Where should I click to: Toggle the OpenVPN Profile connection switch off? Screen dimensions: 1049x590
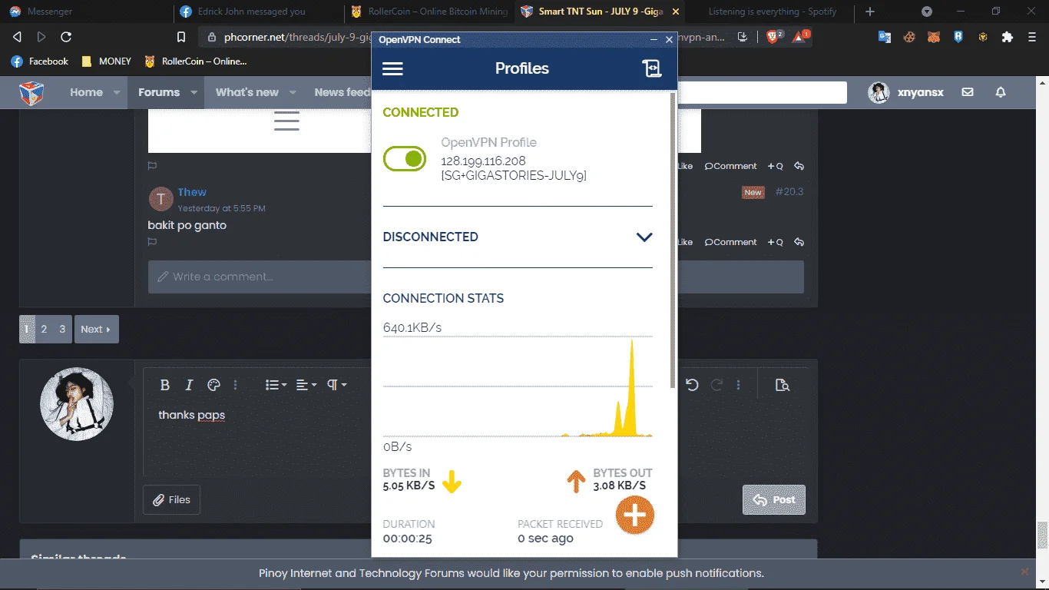(405, 159)
